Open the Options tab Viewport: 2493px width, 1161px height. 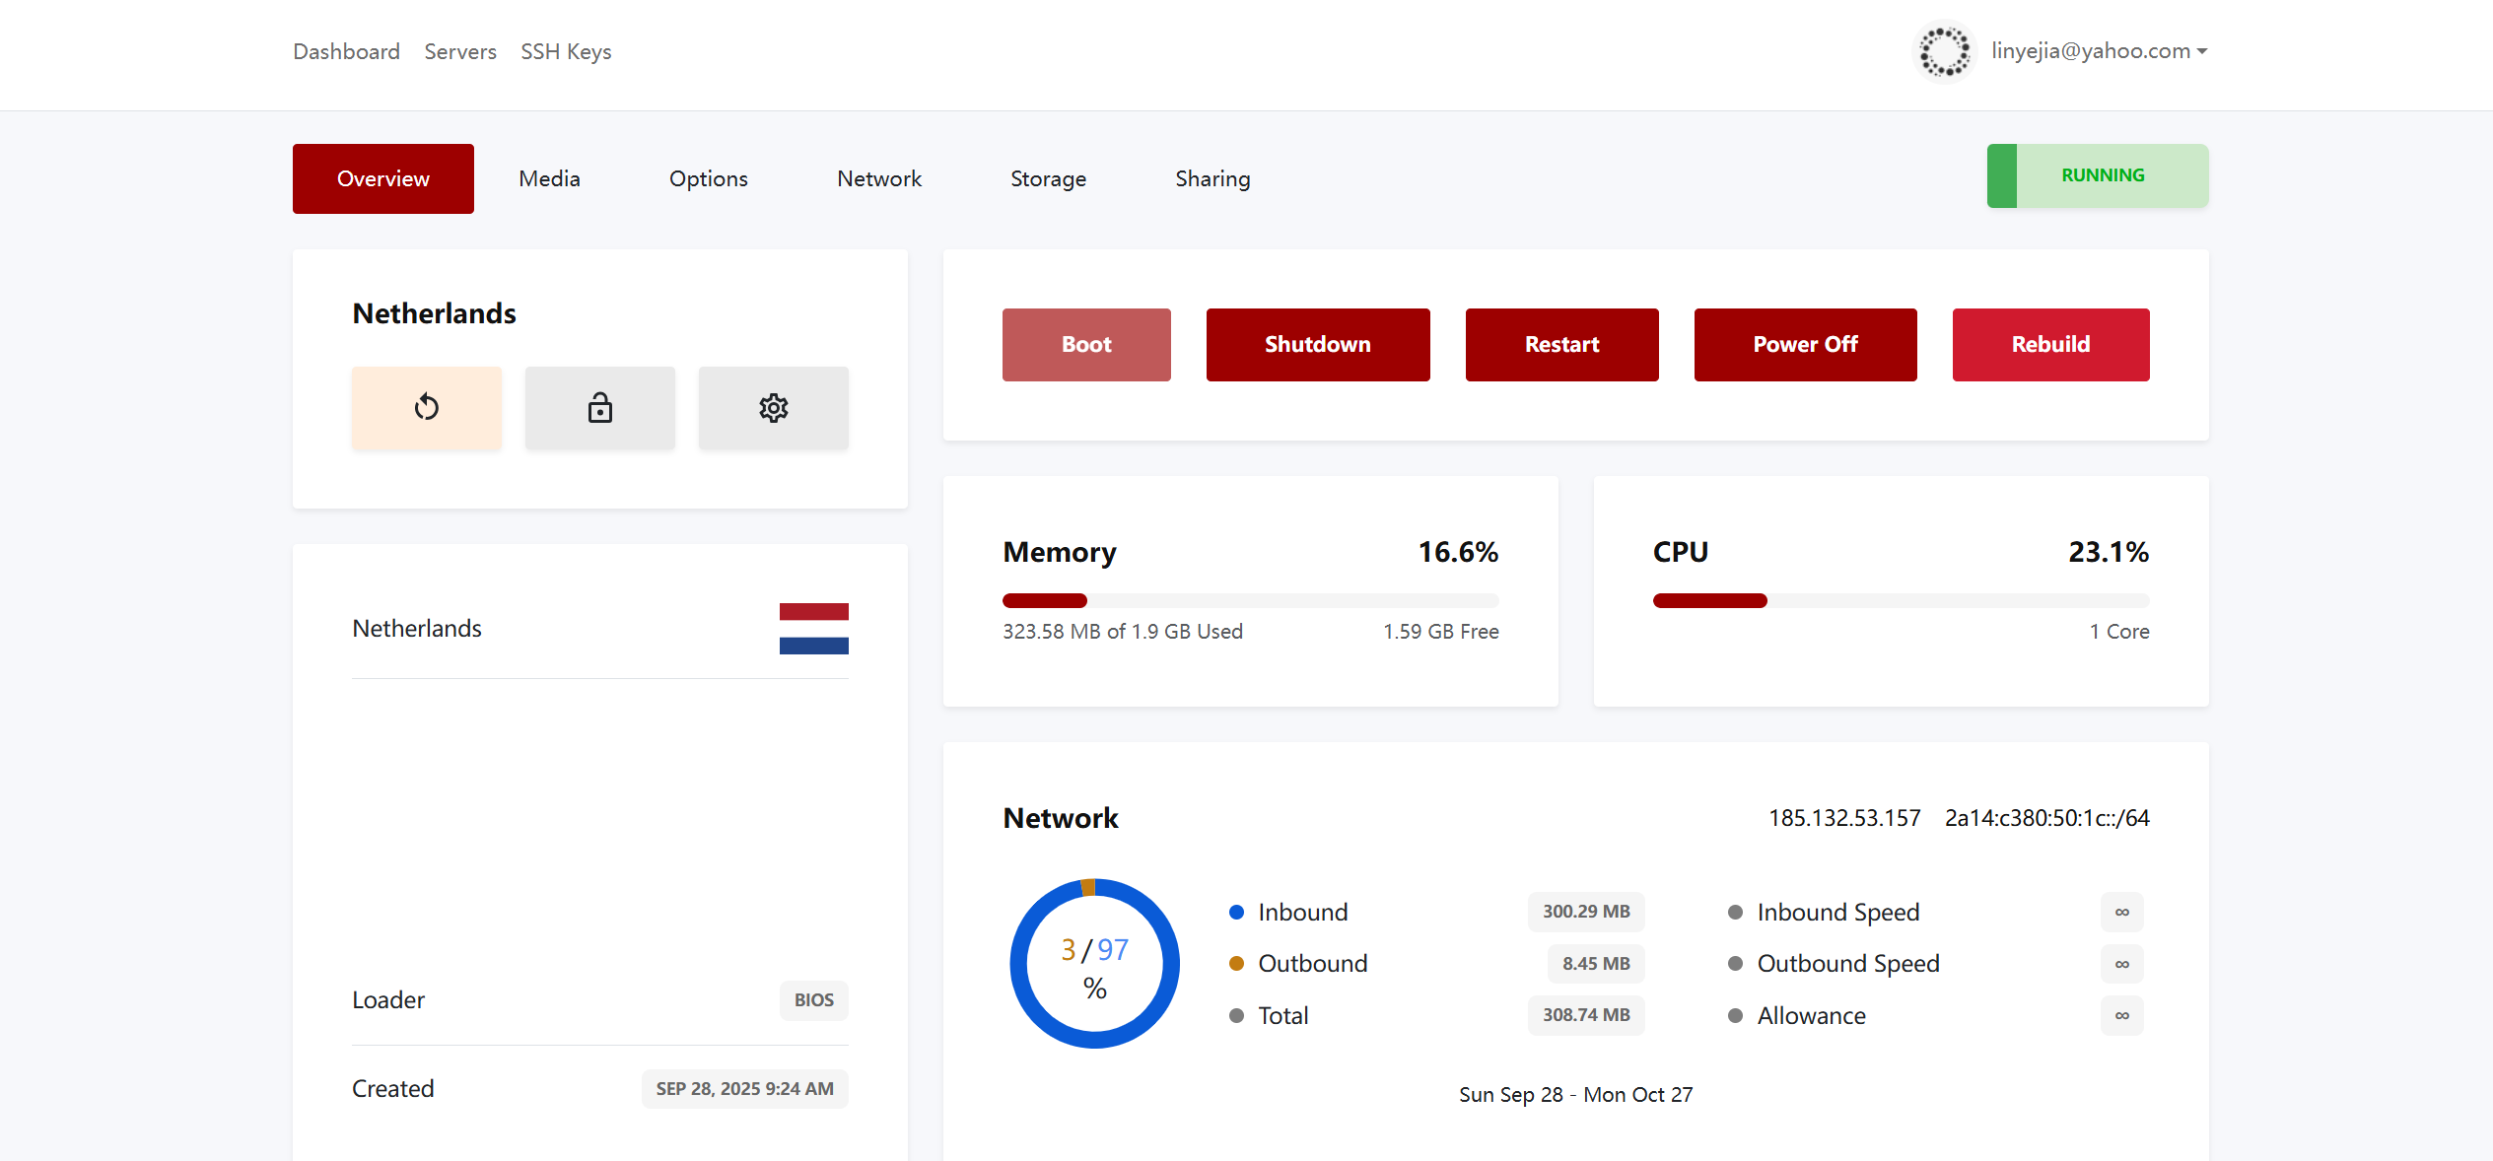709,178
